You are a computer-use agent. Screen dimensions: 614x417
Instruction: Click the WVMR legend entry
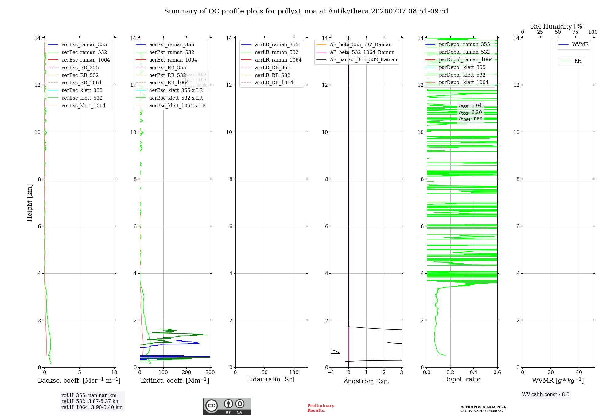coord(573,44)
